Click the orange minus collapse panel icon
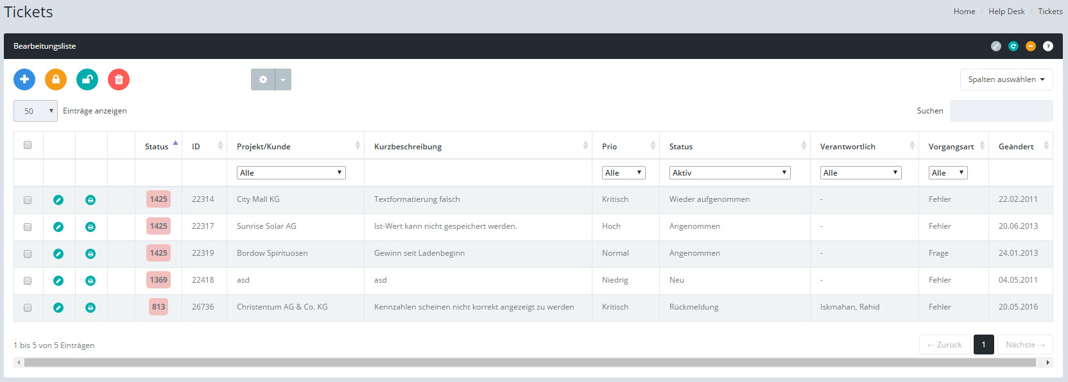The width and height of the screenshot is (1068, 382). coord(1031,46)
